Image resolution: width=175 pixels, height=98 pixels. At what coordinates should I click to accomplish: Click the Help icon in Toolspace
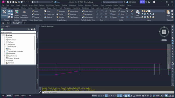tap(34, 29)
